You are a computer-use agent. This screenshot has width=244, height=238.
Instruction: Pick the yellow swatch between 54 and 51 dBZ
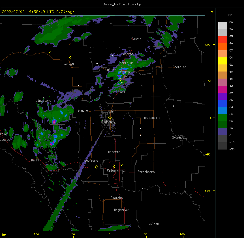tap(222, 61)
